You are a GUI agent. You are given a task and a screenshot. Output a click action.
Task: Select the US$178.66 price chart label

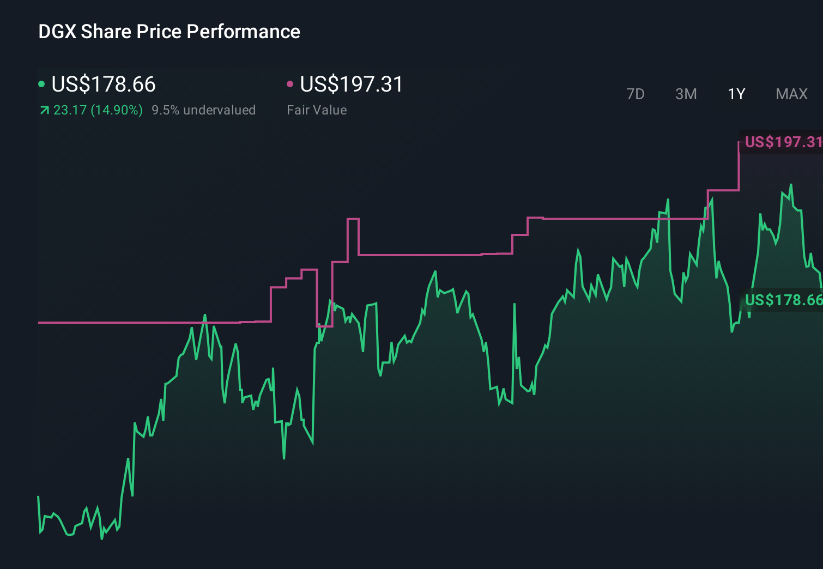783,300
